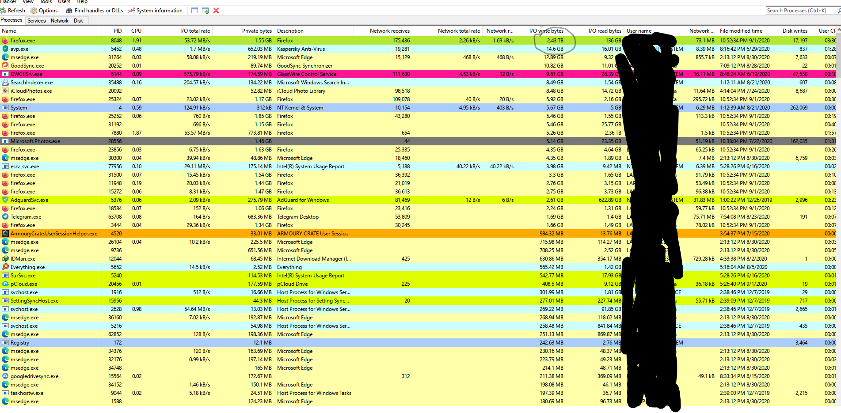Click the ArmouryCrate.UserSessionHelper.exe icon
The width and height of the screenshot is (841, 413).
(x=5, y=234)
